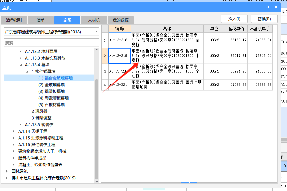Screen dimensions: 287x191
Task: Expand the A.1.15 油漆涂料裱糊工程 node
Action: coord(14,138)
